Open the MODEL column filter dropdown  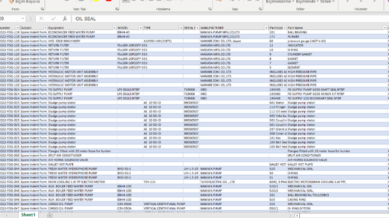click(x=140, y=28)
